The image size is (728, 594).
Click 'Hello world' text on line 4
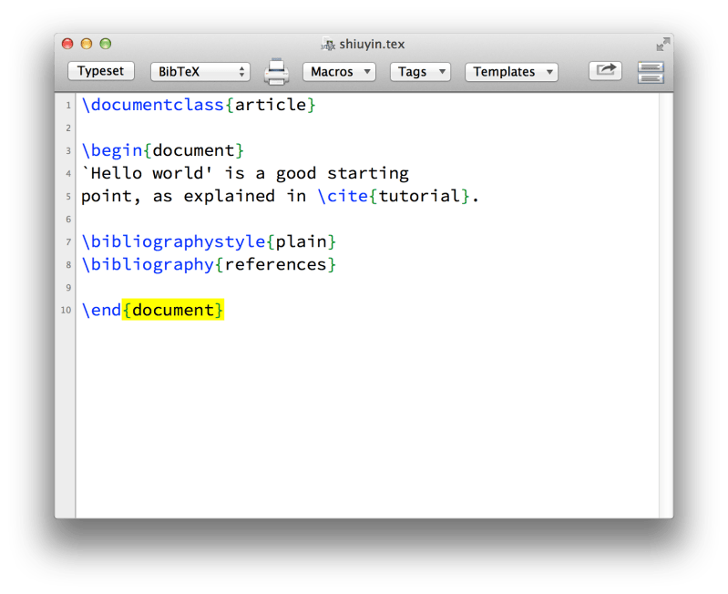(148, 173)
